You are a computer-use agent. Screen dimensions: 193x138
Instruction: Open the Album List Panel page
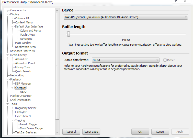[x=25, y=63]
